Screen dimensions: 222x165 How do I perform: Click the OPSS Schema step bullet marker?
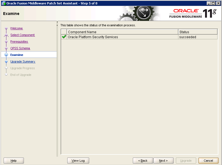6,48
